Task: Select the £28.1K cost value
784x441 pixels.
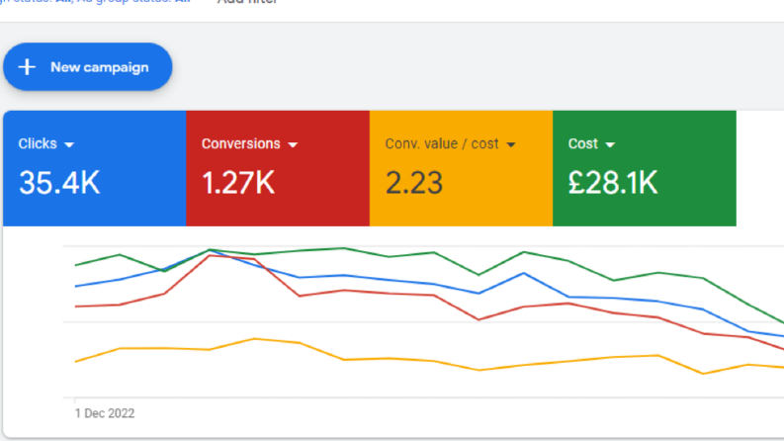Action: point(613,183)
